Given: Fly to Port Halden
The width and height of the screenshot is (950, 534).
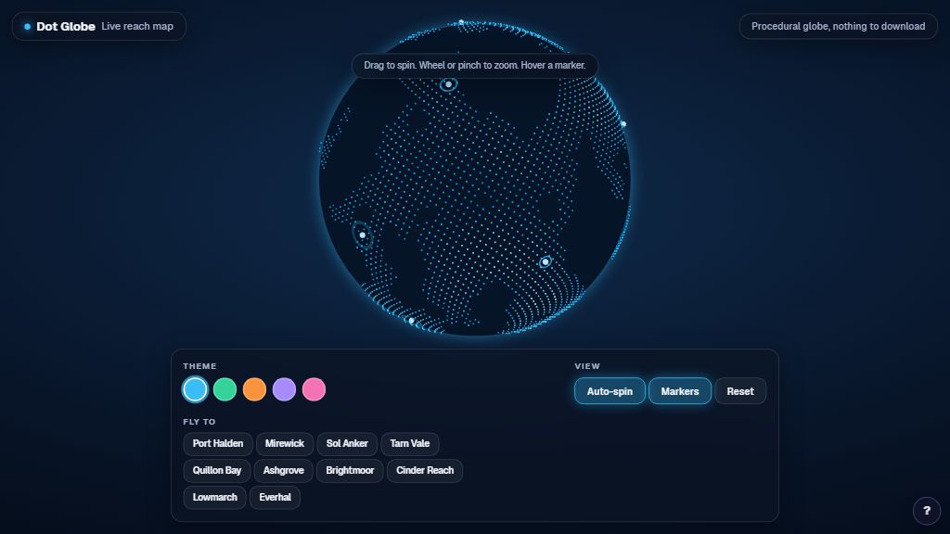Looking at the screenshot, I should 217,444.
